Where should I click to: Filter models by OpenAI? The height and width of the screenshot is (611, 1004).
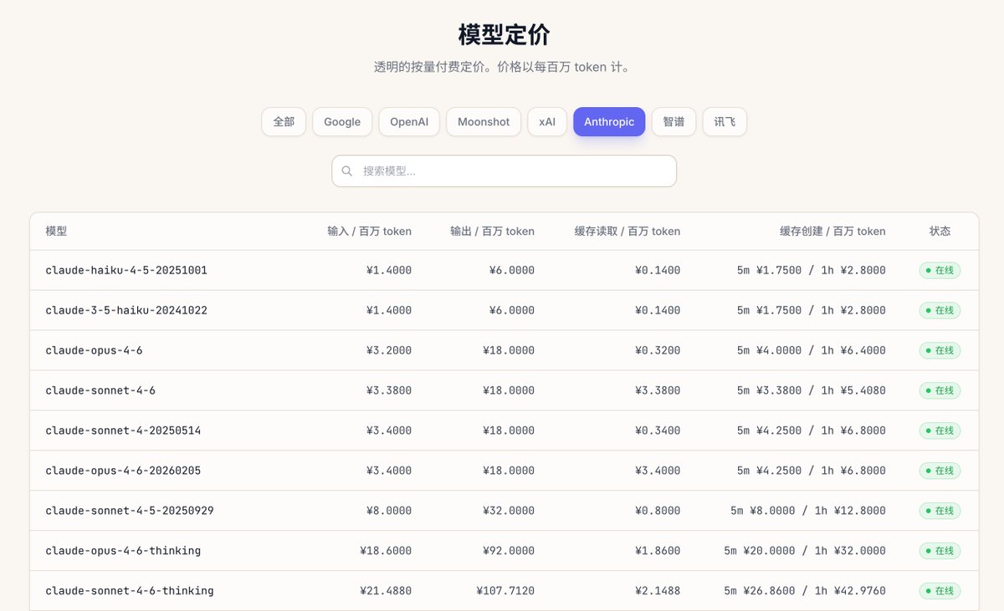click(409, 121)
